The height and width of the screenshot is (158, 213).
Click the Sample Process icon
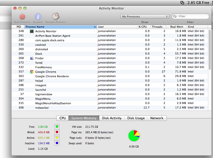[x=56, y=16]
